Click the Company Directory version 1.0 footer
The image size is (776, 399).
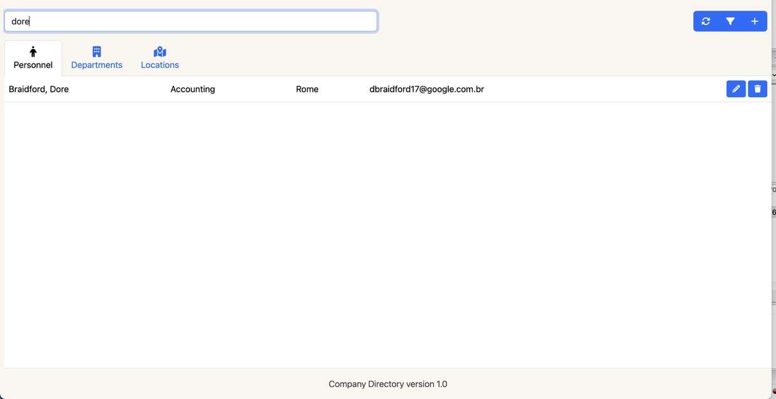387,384
